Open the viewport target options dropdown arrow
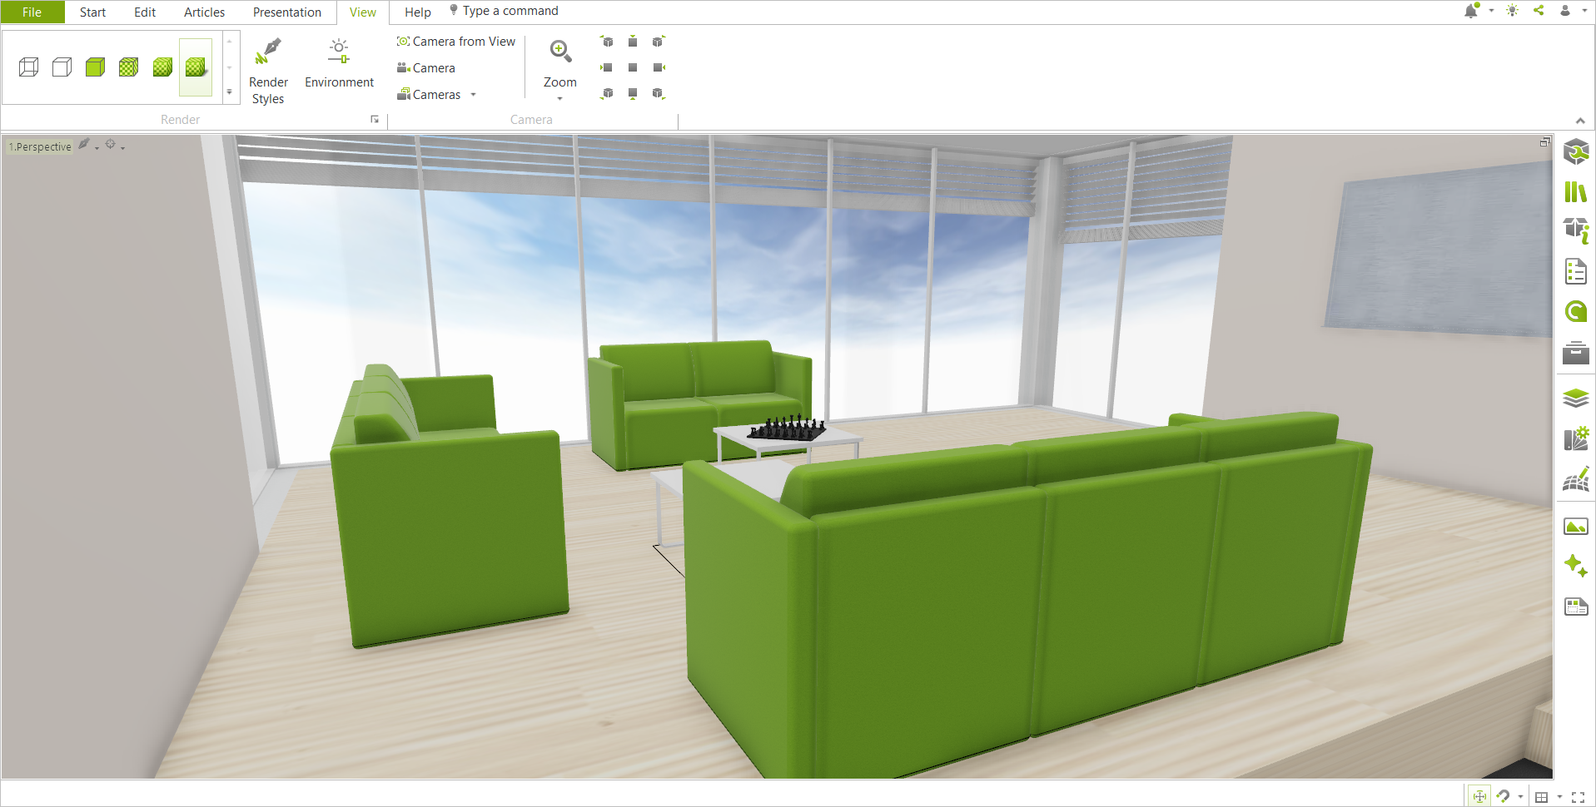This screenshot has height=807, width=1596. point(122,148)
